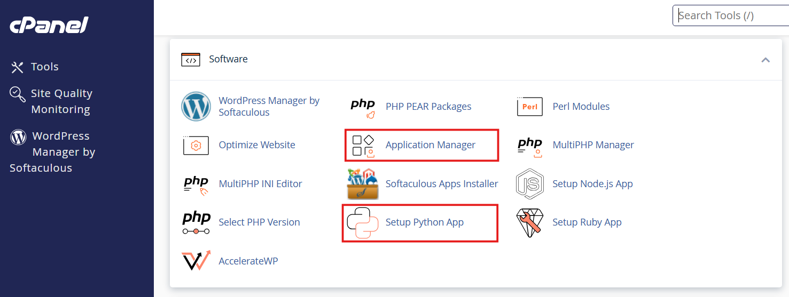Click the PHP PEAR Packages icon
789x297 pixels.
click(x=363, y=107)
